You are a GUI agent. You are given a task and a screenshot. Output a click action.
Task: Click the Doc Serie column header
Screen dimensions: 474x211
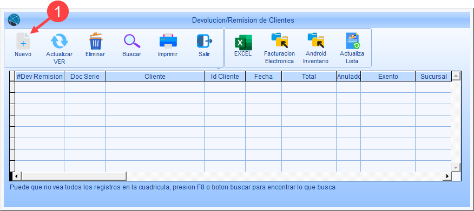pyautogui.click(x=84, y=77)
